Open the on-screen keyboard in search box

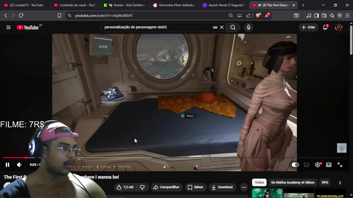coord(215,27)
